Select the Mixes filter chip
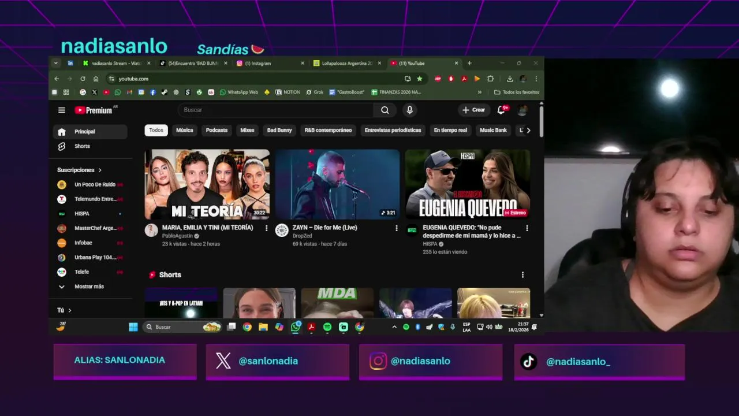 [247, 130]
